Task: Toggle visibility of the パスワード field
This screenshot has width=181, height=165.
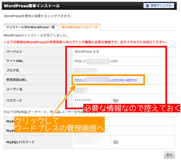Action: (116, 100)
